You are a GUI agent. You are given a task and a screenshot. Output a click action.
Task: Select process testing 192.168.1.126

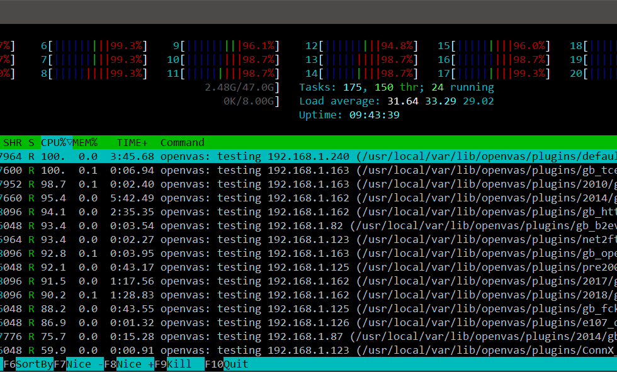(x=308, y=322)
